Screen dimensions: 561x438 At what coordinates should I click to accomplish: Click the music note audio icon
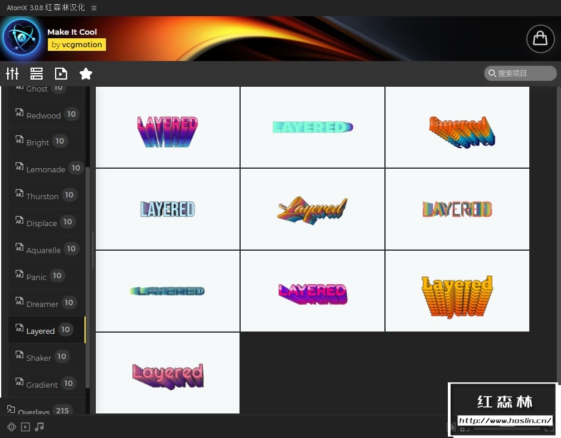point(40,427)
